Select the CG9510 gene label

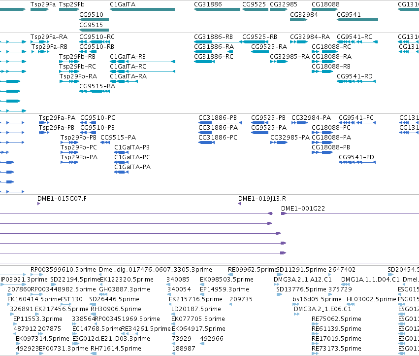coord(91,14)
